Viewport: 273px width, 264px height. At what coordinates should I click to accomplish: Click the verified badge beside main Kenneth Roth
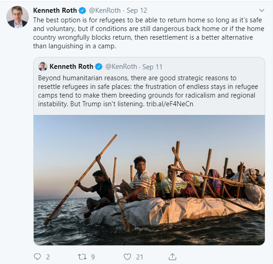pyautogui.click(x=82, y=10)
